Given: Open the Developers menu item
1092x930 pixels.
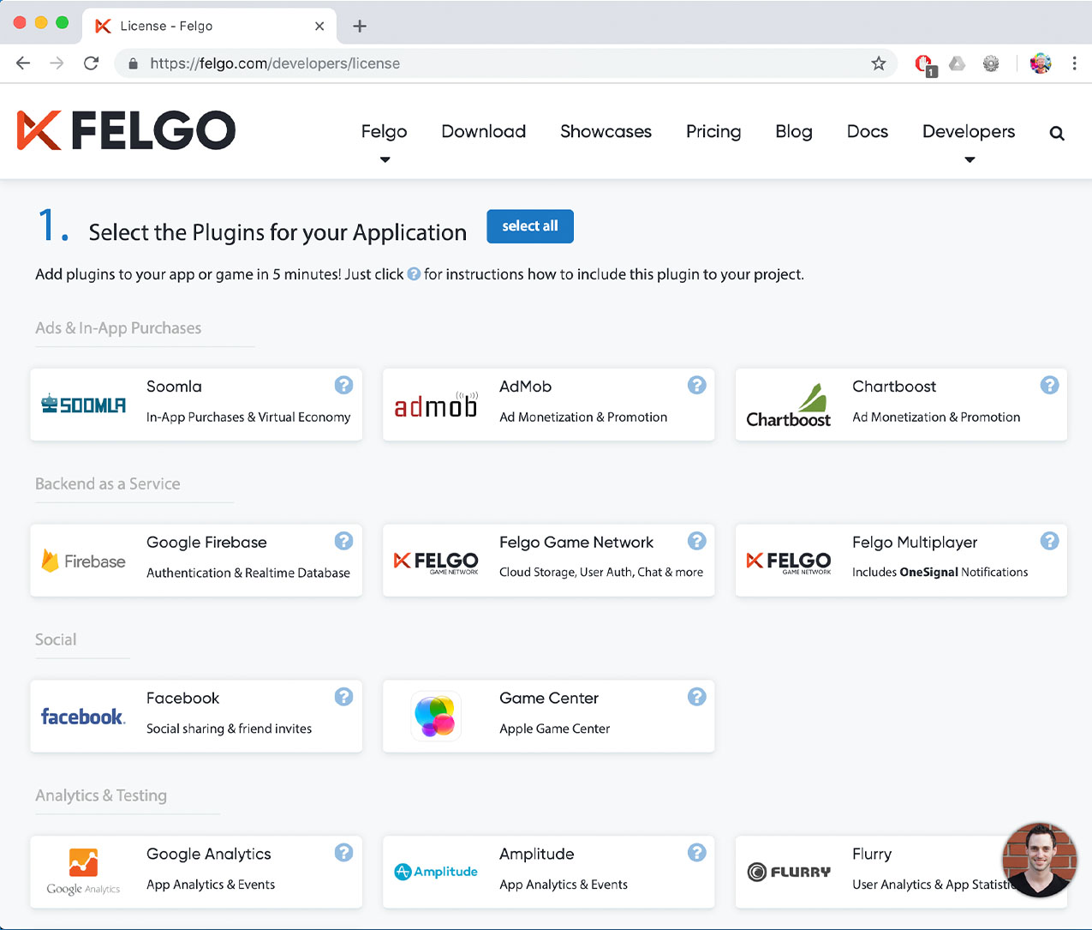Looking at the screenshot, I should click(x=969, y=131).
